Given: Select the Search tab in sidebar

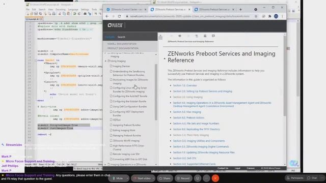Looking at the screenshot, I should pos(121,37).
